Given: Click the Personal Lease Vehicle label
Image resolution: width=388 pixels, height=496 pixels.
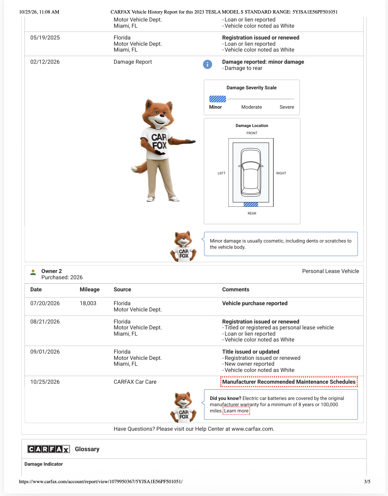Looking at the screenshot, I should (x=331, y=271).
